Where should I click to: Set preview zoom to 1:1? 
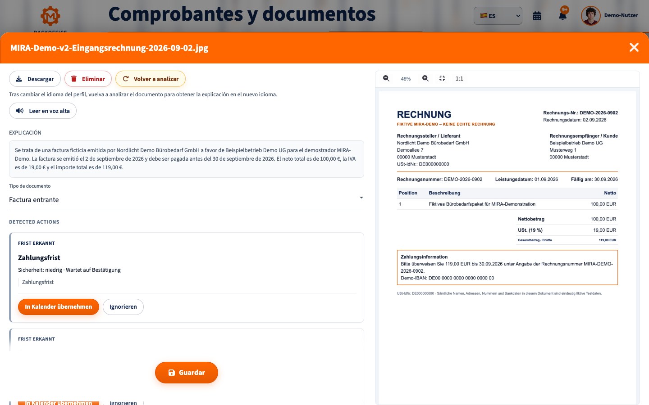459,78
